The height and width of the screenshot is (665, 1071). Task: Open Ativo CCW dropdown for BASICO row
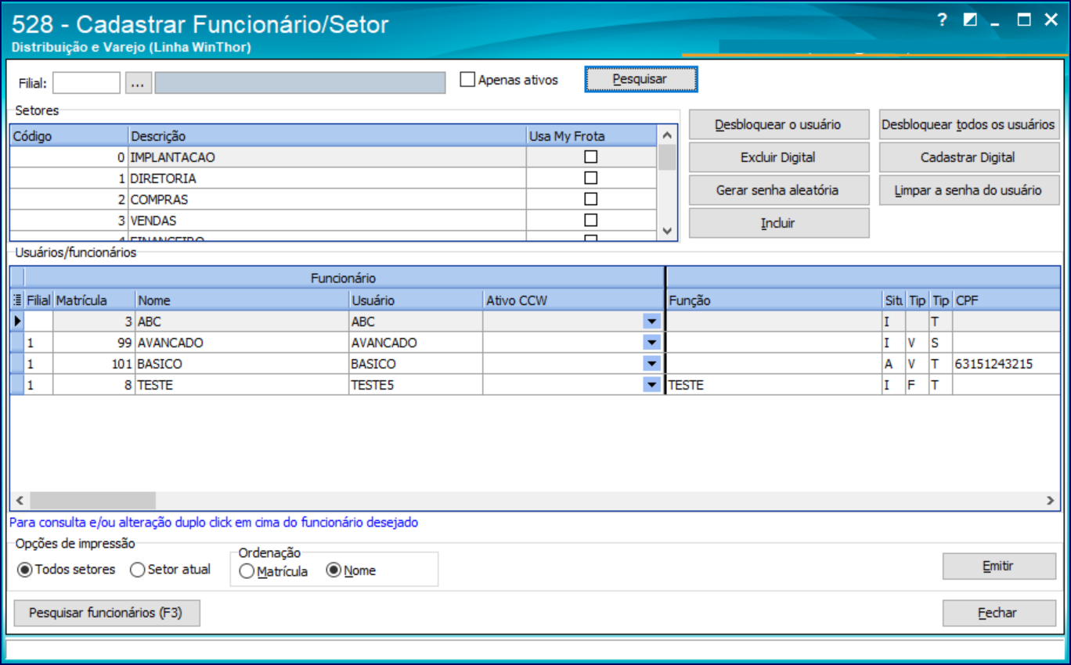point(651,363)
